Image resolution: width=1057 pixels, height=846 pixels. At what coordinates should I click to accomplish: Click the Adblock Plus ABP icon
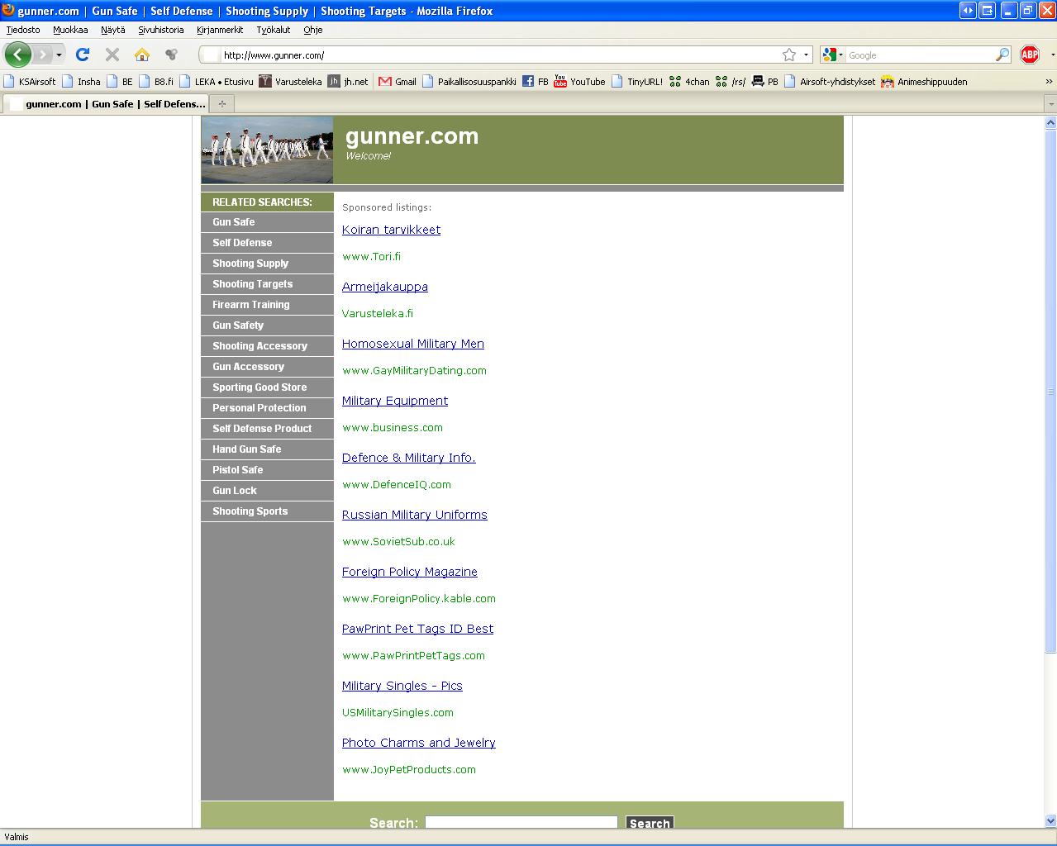pos(1030,55)
